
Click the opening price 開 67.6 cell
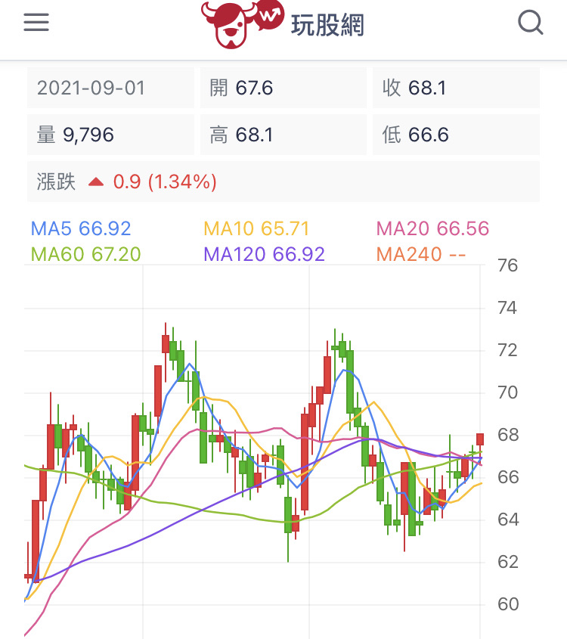[283, 88]
